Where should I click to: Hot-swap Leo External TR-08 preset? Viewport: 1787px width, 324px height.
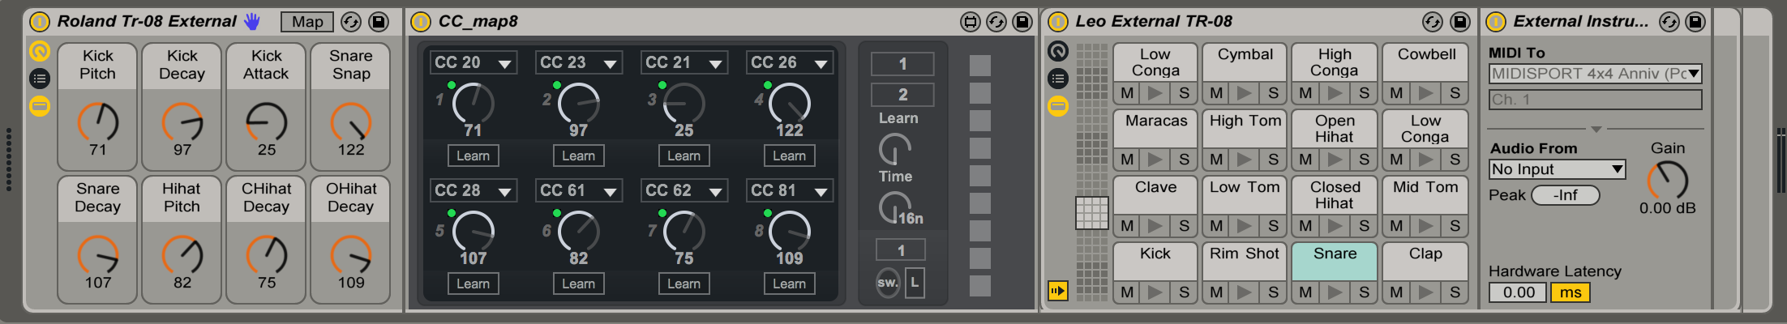click(x=1433, y=22)
